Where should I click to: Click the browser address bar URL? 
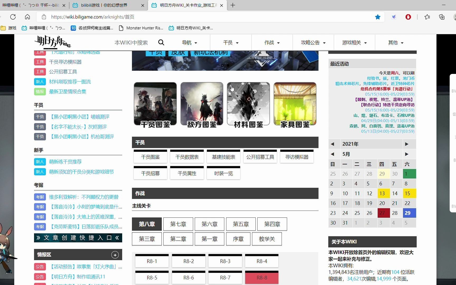point(93,17)
